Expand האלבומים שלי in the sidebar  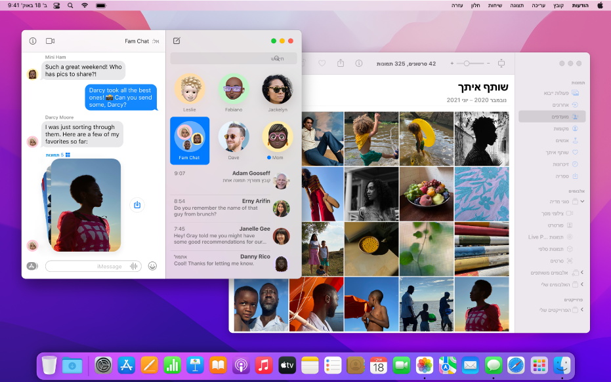(x=581, y=284)
